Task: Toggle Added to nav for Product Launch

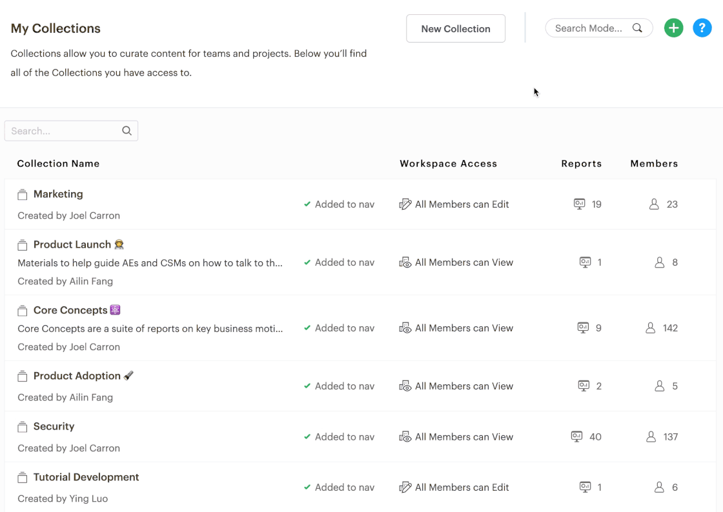Action: (x=339, y=262)
